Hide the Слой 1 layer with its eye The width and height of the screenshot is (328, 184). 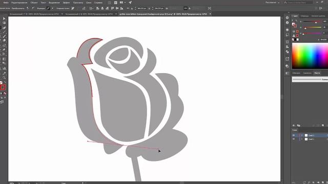tap(294, 139)
